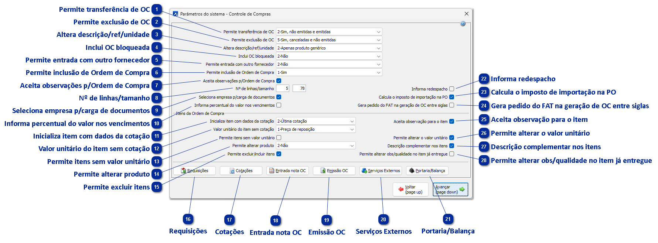
Task: Uncheck Calcula o imposto de importação na PO
Action: (x=452, y=97)
